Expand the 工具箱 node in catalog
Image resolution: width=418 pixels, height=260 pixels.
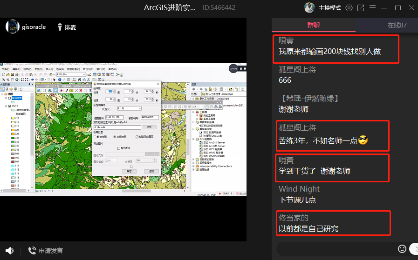coord(193,112)
